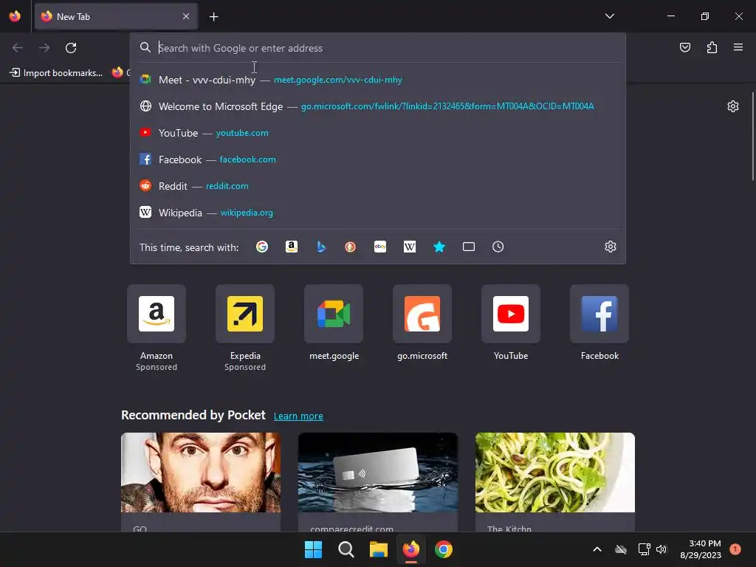756x567 pixels.
Task: Open the Windows Start menu
Action: [313, 549]
